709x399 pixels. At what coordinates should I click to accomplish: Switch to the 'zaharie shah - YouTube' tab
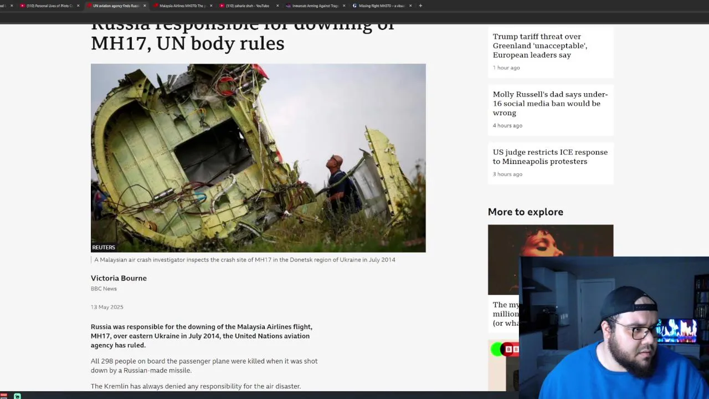[248, 6]
